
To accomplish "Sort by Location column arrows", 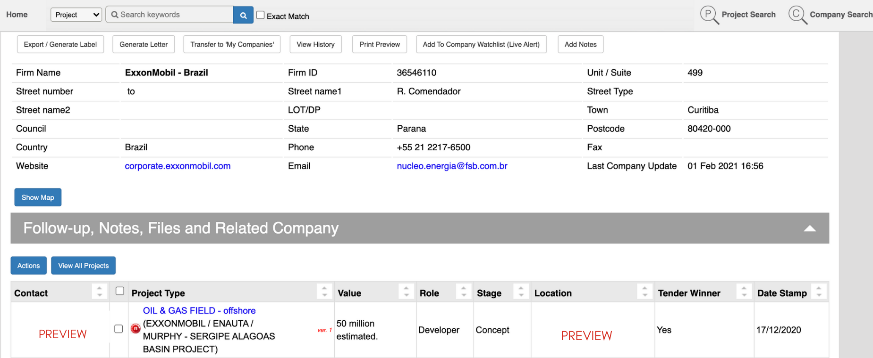I will click(644, 292).
